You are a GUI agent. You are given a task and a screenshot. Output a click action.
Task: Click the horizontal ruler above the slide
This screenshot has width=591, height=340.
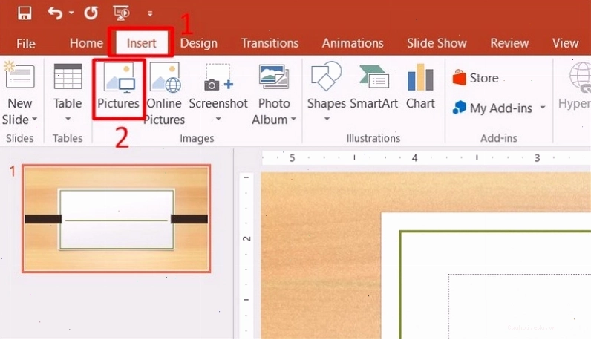pos(426,157)
